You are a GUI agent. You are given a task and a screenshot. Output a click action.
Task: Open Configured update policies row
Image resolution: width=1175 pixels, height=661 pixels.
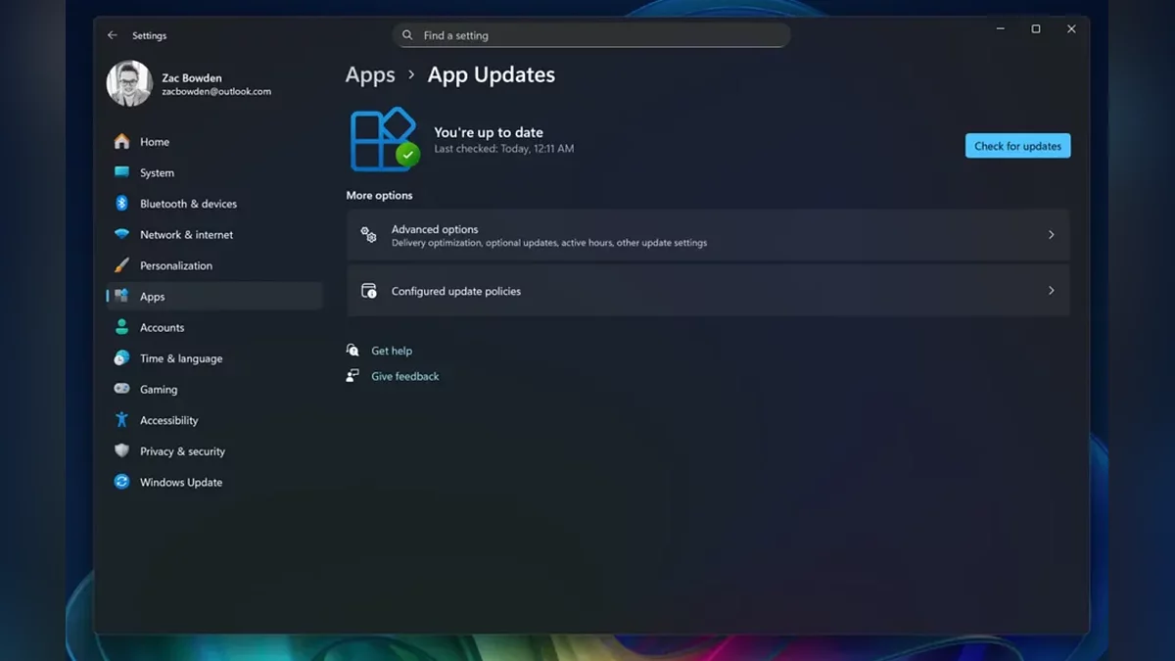coord(708,291)
